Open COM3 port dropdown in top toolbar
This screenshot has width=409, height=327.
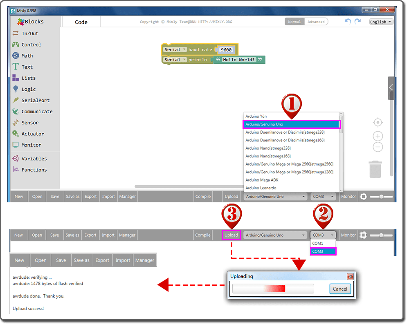click(x=323, y=197)
